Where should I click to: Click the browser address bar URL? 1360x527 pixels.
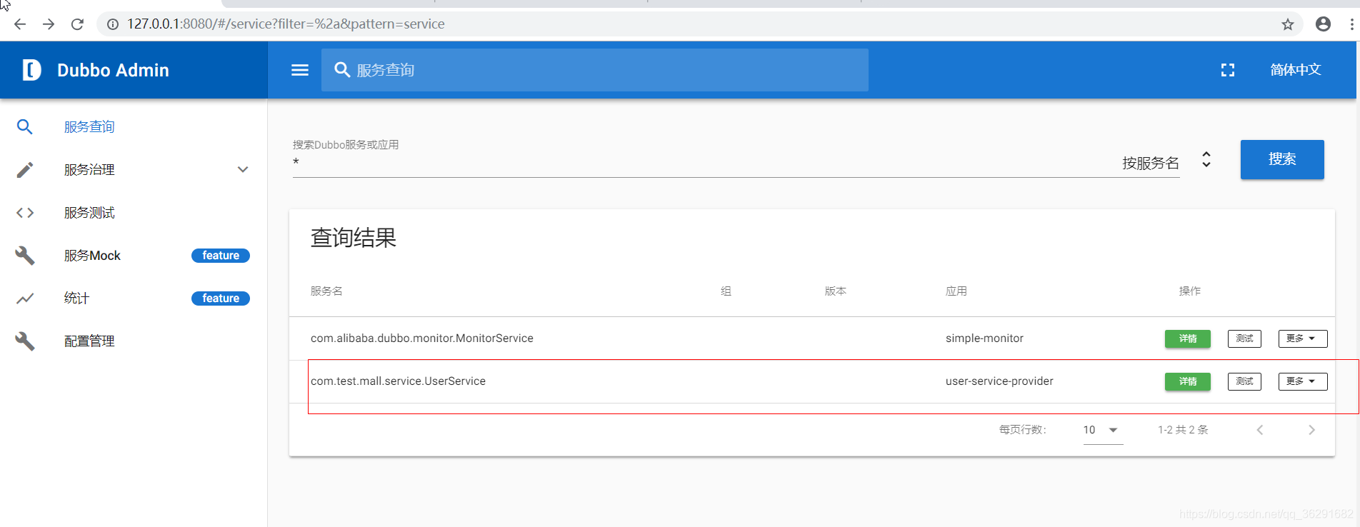pos(286,24)
